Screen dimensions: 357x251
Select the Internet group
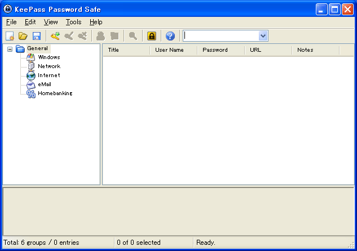point(49,75)
